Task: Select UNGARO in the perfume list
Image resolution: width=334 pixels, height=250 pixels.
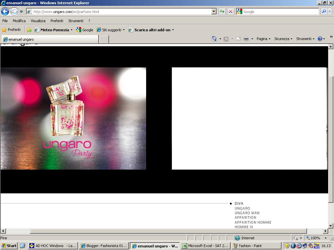Action: coord(242,208)
